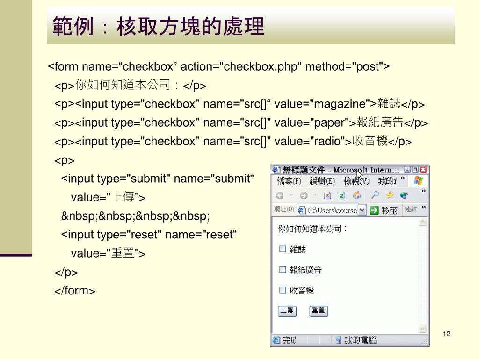
Task: Expand the 連結 links bar chevron
Action: click(424, 207)
